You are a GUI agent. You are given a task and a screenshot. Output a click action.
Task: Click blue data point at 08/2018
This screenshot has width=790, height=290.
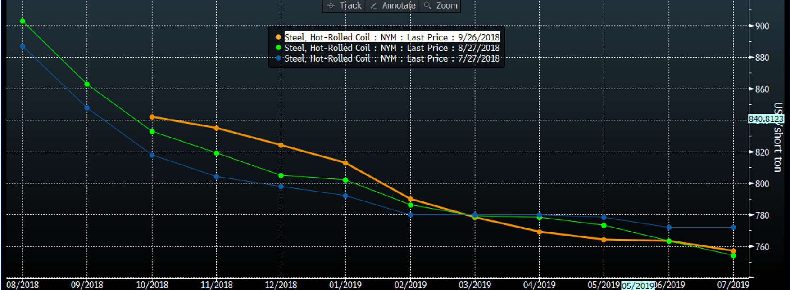pos(23,46)
